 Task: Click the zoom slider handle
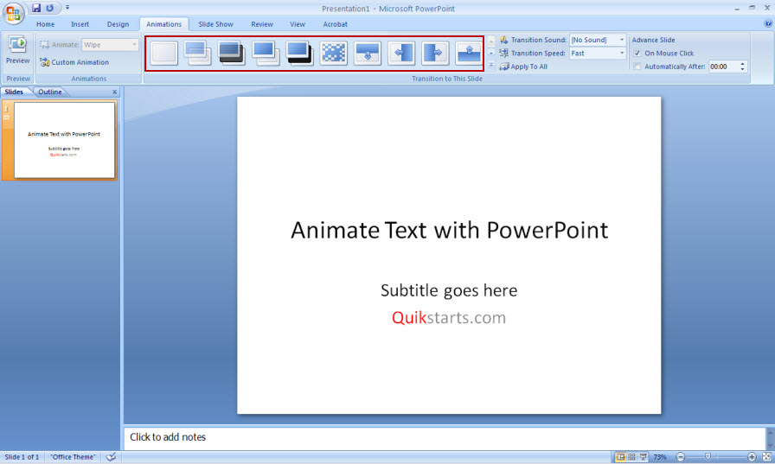point(708,457)
